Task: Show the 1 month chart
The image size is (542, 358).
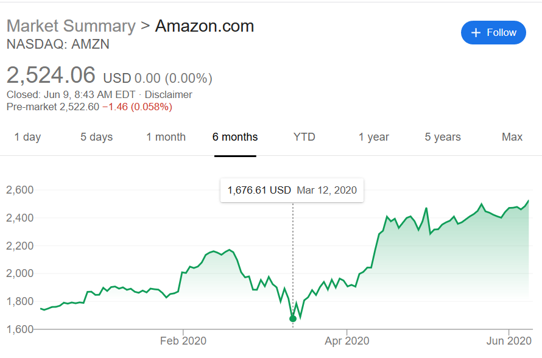Action: point(166,137)
